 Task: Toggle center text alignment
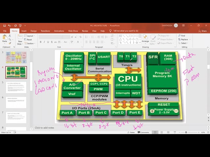point(90,42)
